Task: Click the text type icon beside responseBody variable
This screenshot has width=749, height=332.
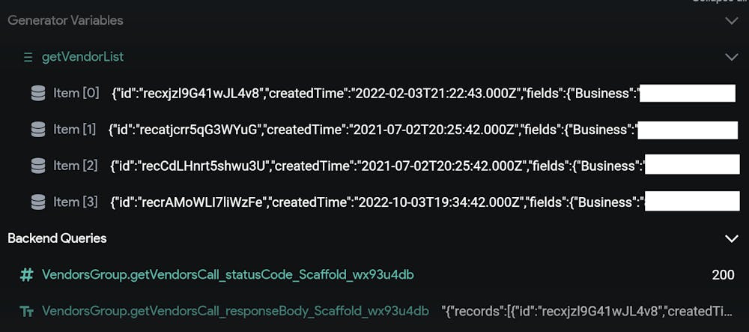Action: 27,312
